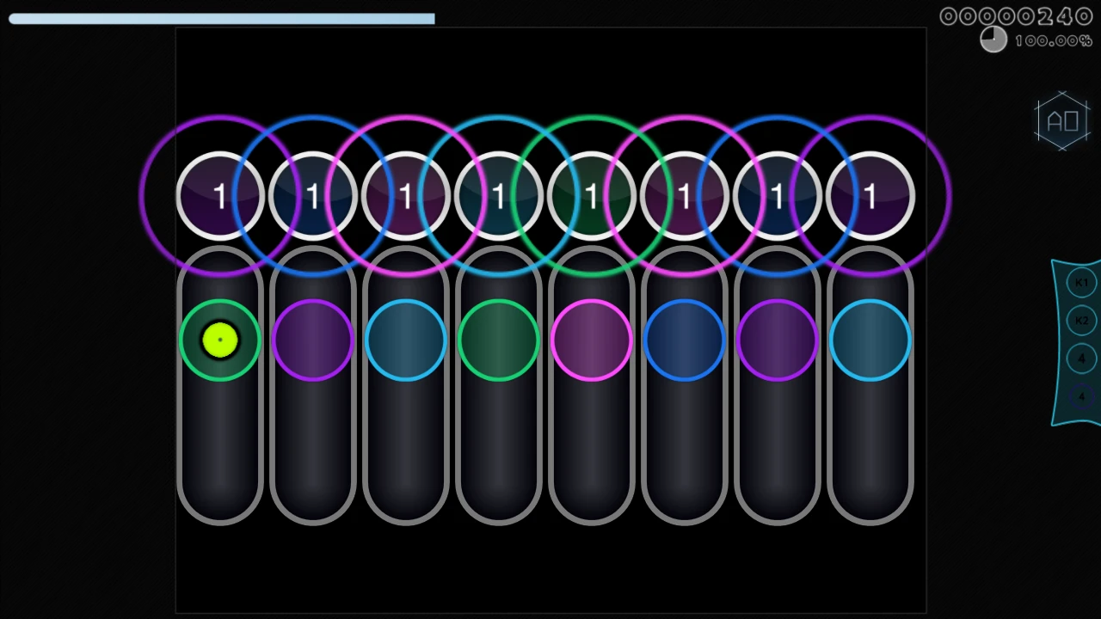Click the hexagonal Auto mod icon
This screenshot has height=619, width=1101.
coord(1062,121)
